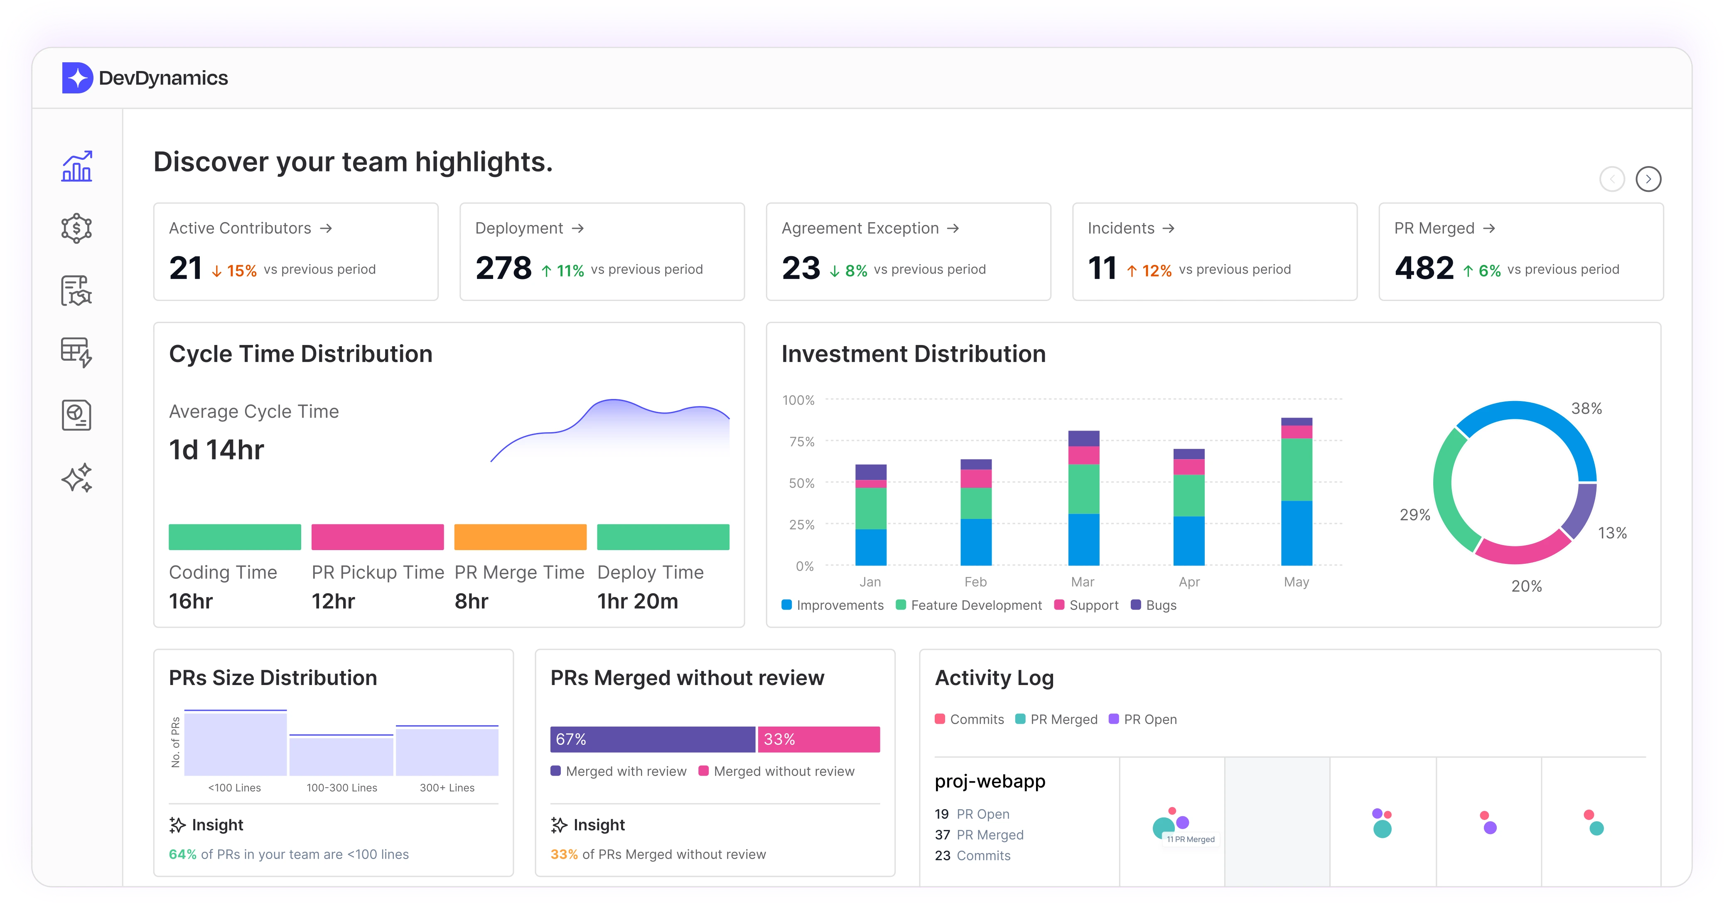The width and height of the screenshot is (1724, 903).
Task: Open the analytics bar chart sidebar icon
Action: pyautogui.click(x=77, y=166)
